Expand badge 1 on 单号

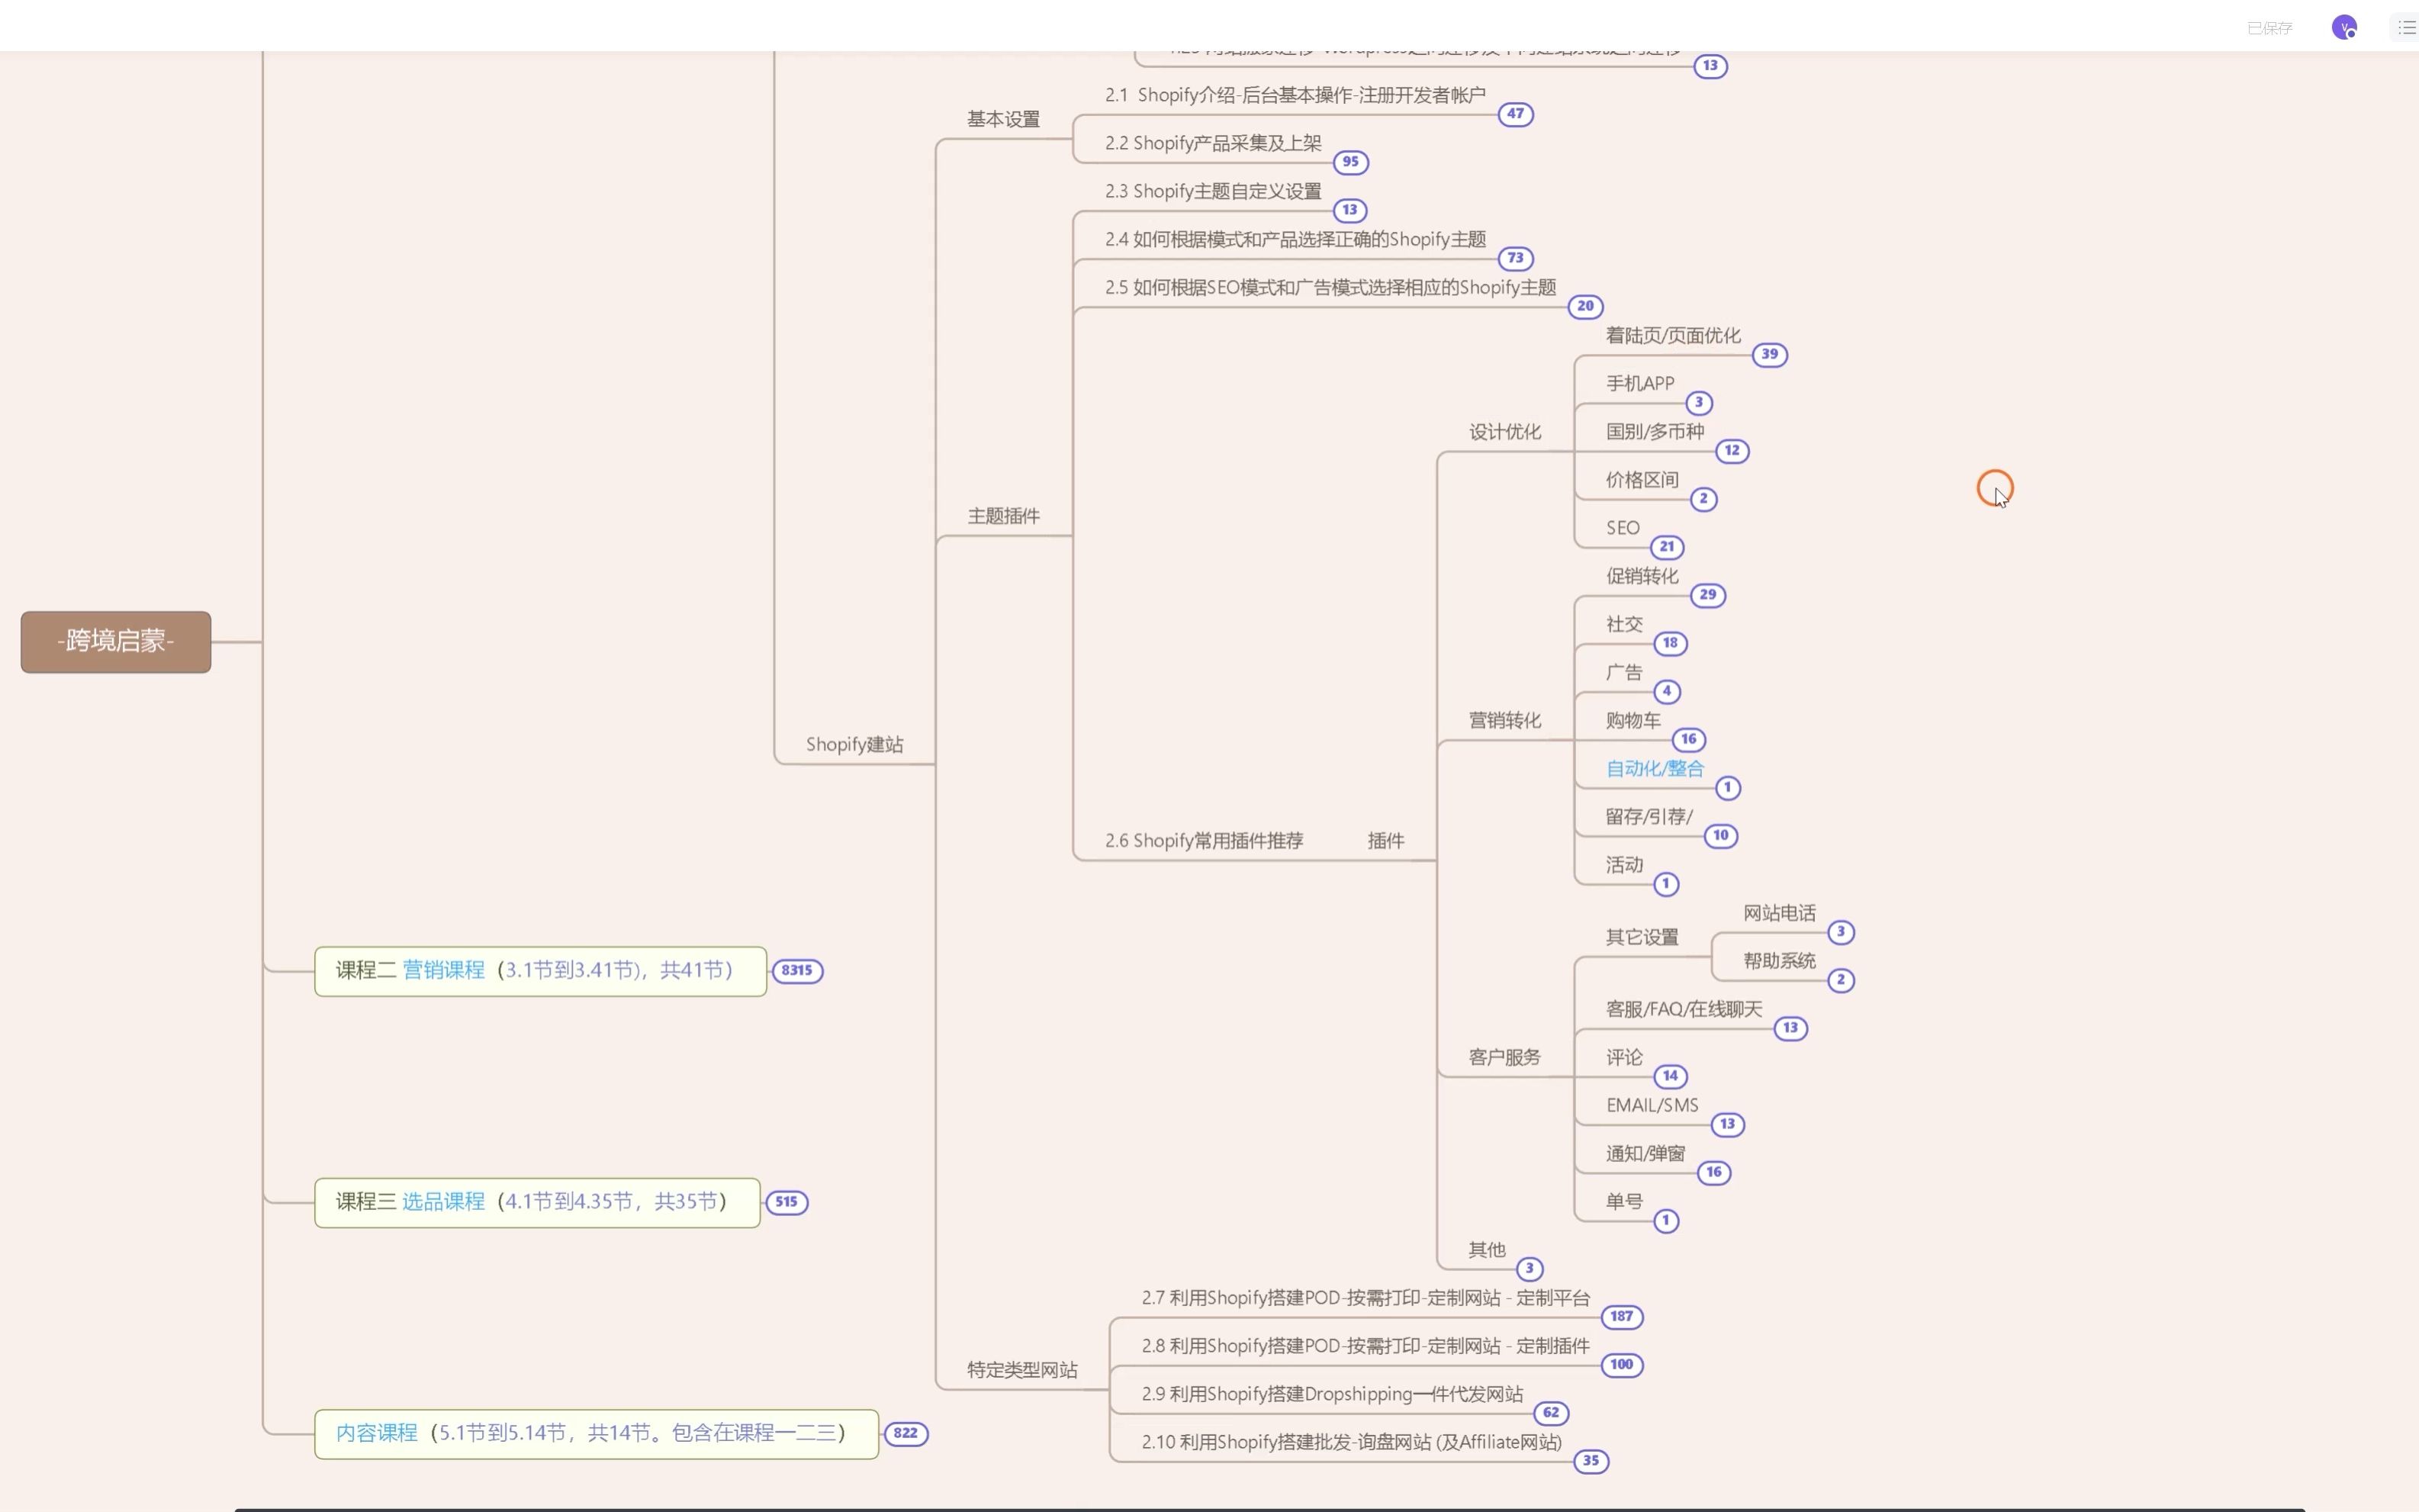click(1666, 1220)
